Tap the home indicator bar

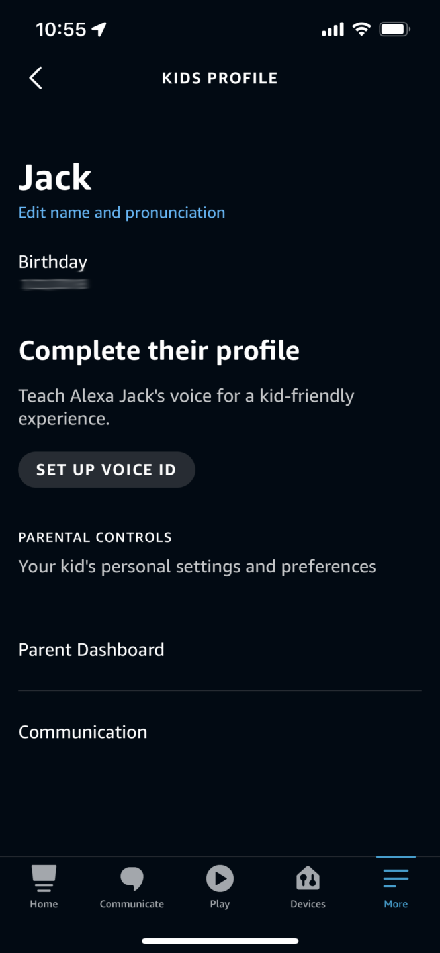coord(220,940)
